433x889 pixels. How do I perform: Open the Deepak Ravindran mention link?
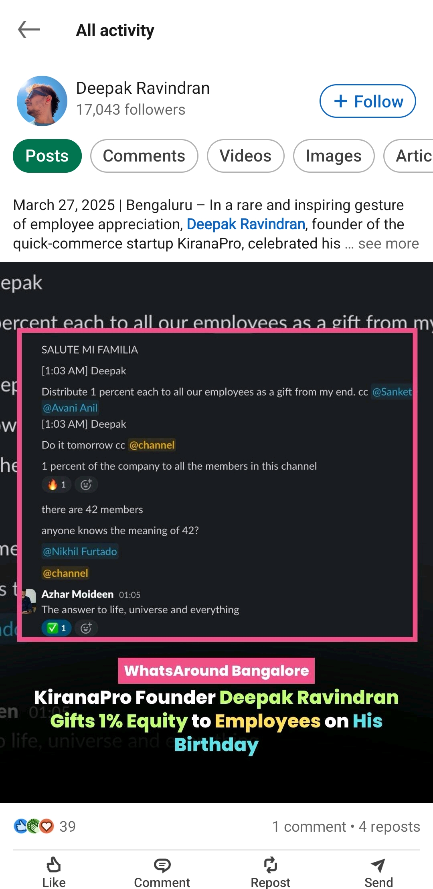246,224
